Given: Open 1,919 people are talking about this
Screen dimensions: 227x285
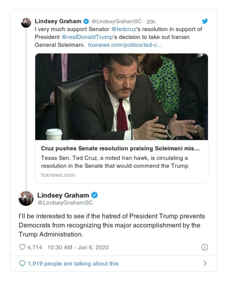Looking at the screenshot, I should 73,264.
